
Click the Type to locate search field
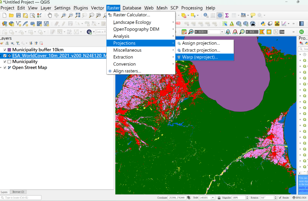coord(21,198)
